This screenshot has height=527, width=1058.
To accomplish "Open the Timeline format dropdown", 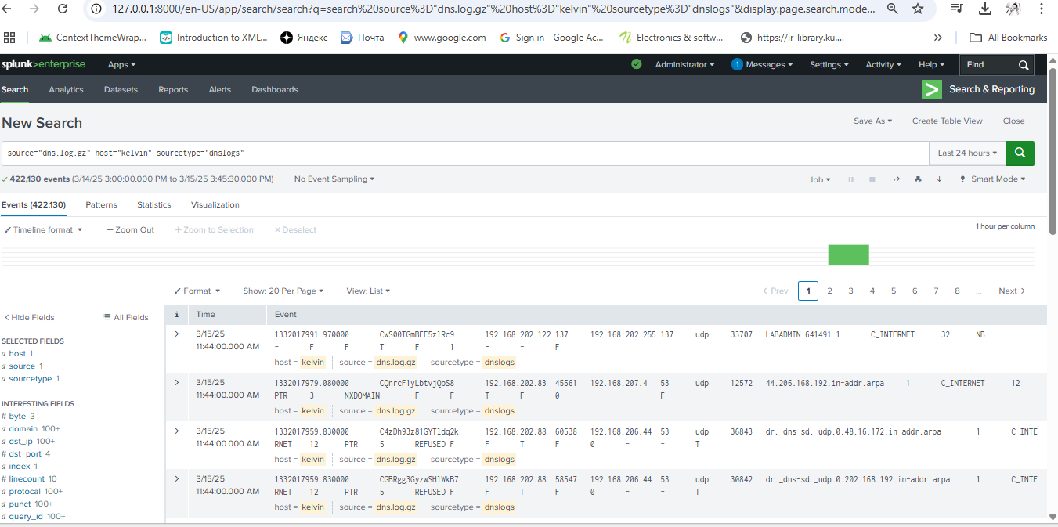I will (43, 229).
